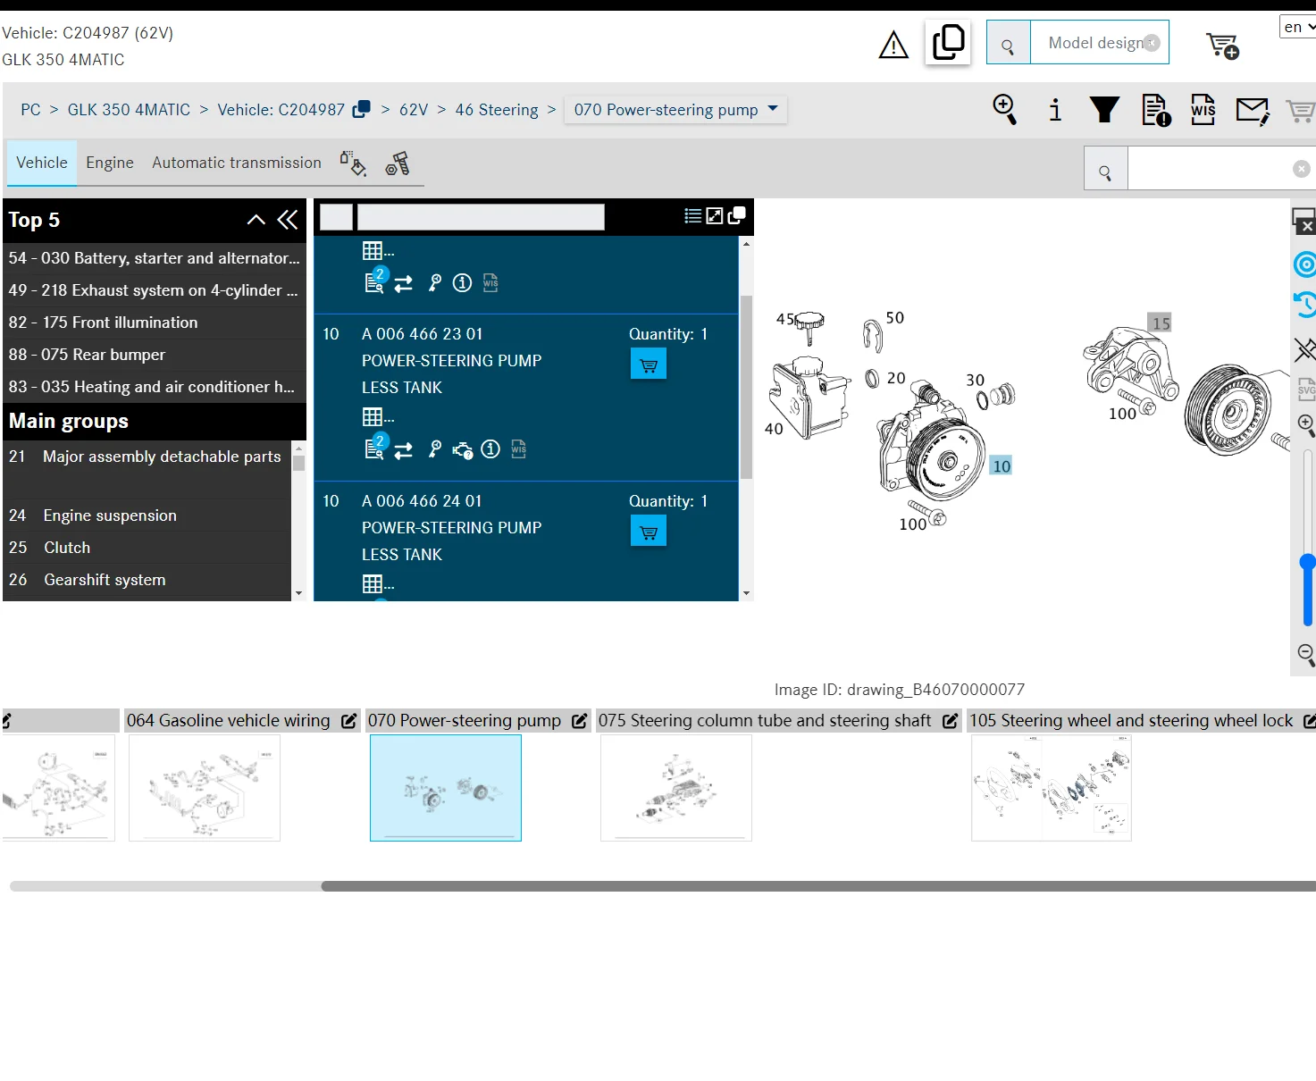1316x1081 pixels.
Task: Open main group 25 Clutch
Action: coord(147,548)
